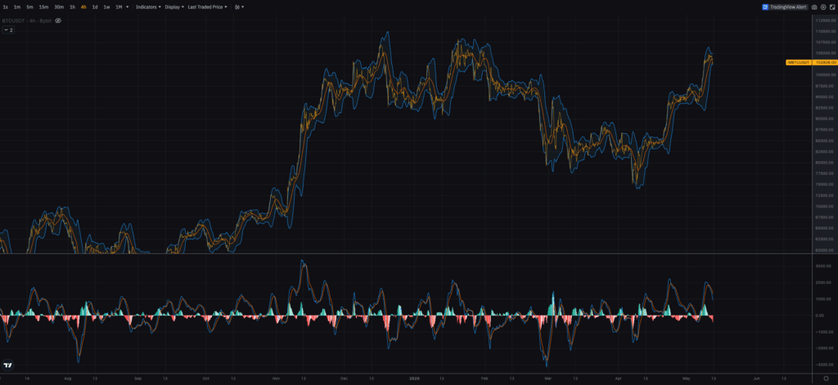
Task: Click the fullscreen expand icon
Action: point(831,7)
